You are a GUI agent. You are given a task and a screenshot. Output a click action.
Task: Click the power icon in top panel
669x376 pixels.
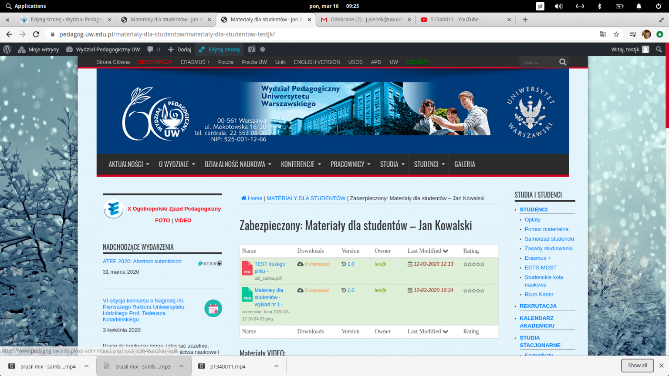click(658, 6)
